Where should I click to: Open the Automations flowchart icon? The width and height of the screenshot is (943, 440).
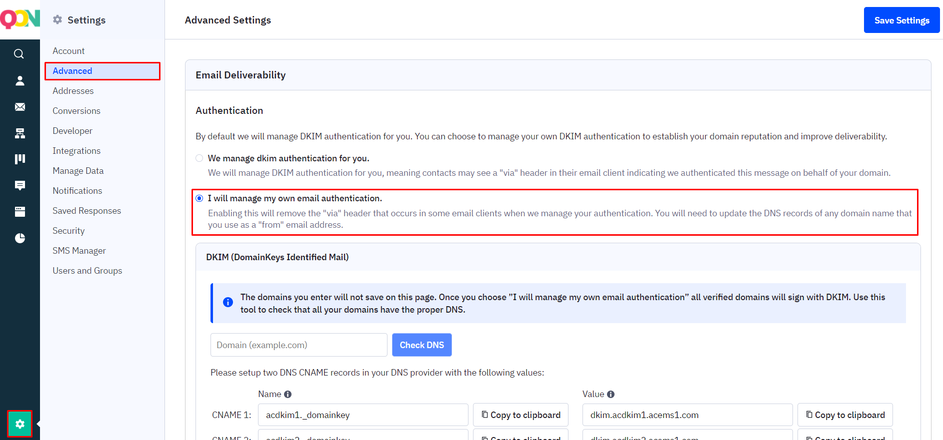[x=19, y=133]
